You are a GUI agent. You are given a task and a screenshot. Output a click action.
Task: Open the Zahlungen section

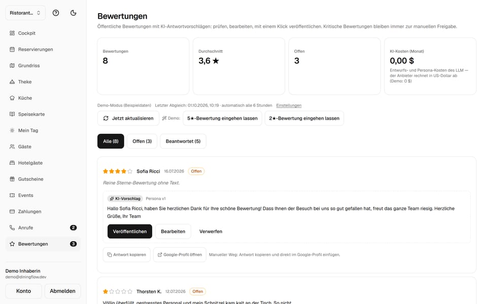click(43, 212)
